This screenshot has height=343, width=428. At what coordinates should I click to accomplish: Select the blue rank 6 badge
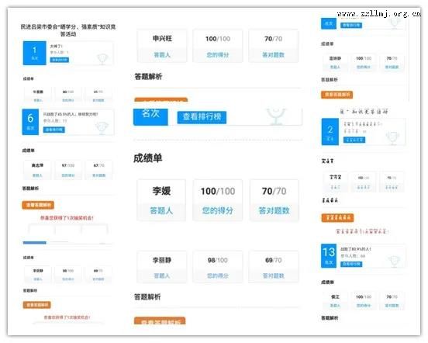tap(30, 122)
